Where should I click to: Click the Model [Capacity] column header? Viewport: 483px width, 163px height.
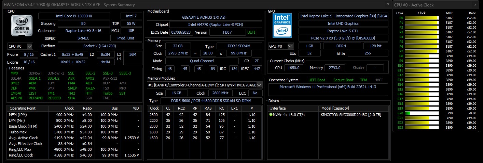354,108
